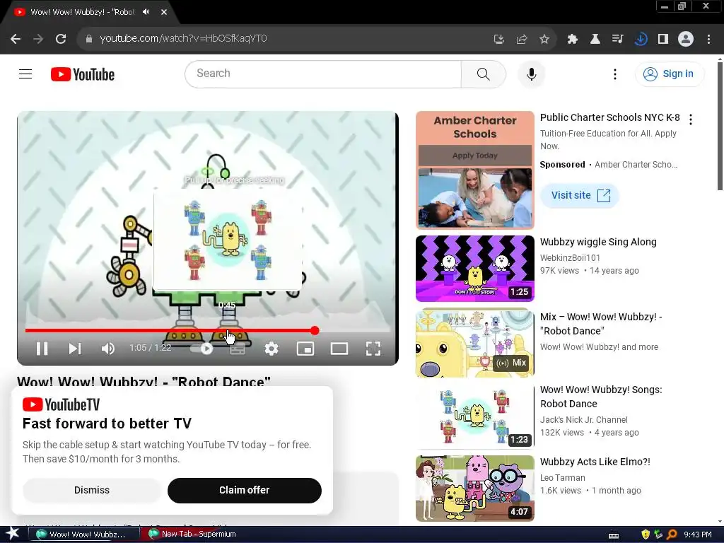This screenshot has height=543, width=724.
Task: Open Jack's Nick Jr. Channel name
Action: tap(583, 420)
